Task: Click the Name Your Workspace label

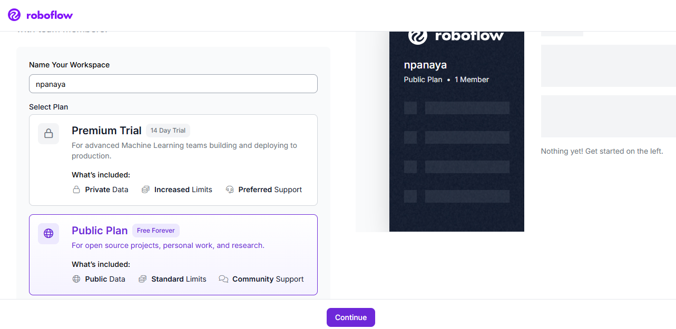Action: tap(70, 65)
